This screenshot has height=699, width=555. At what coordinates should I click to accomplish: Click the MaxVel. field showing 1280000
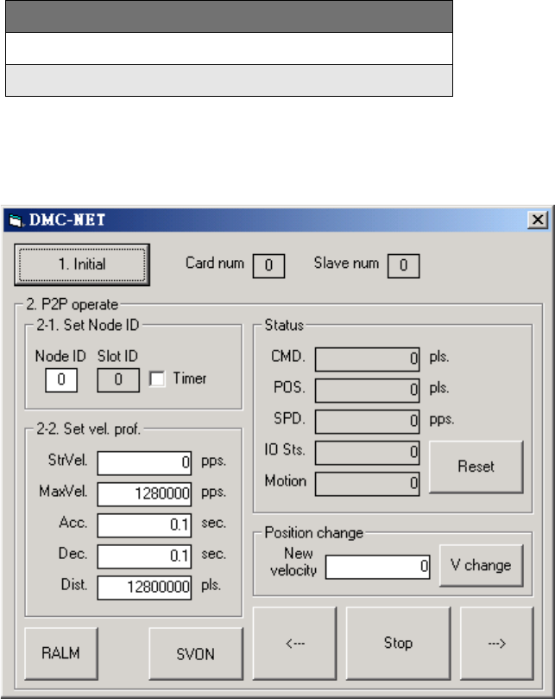(144, 494)
